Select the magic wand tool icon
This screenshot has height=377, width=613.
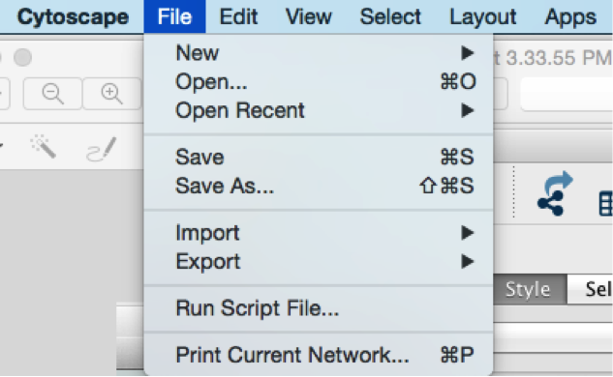[44, 147]
